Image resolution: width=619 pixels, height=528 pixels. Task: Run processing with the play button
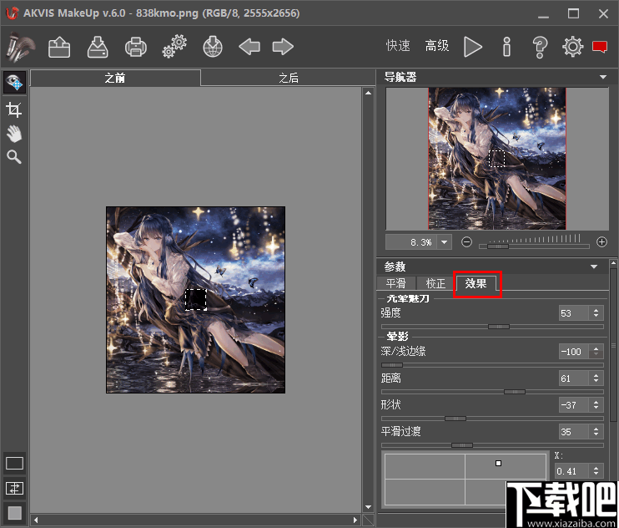(472, 47)
